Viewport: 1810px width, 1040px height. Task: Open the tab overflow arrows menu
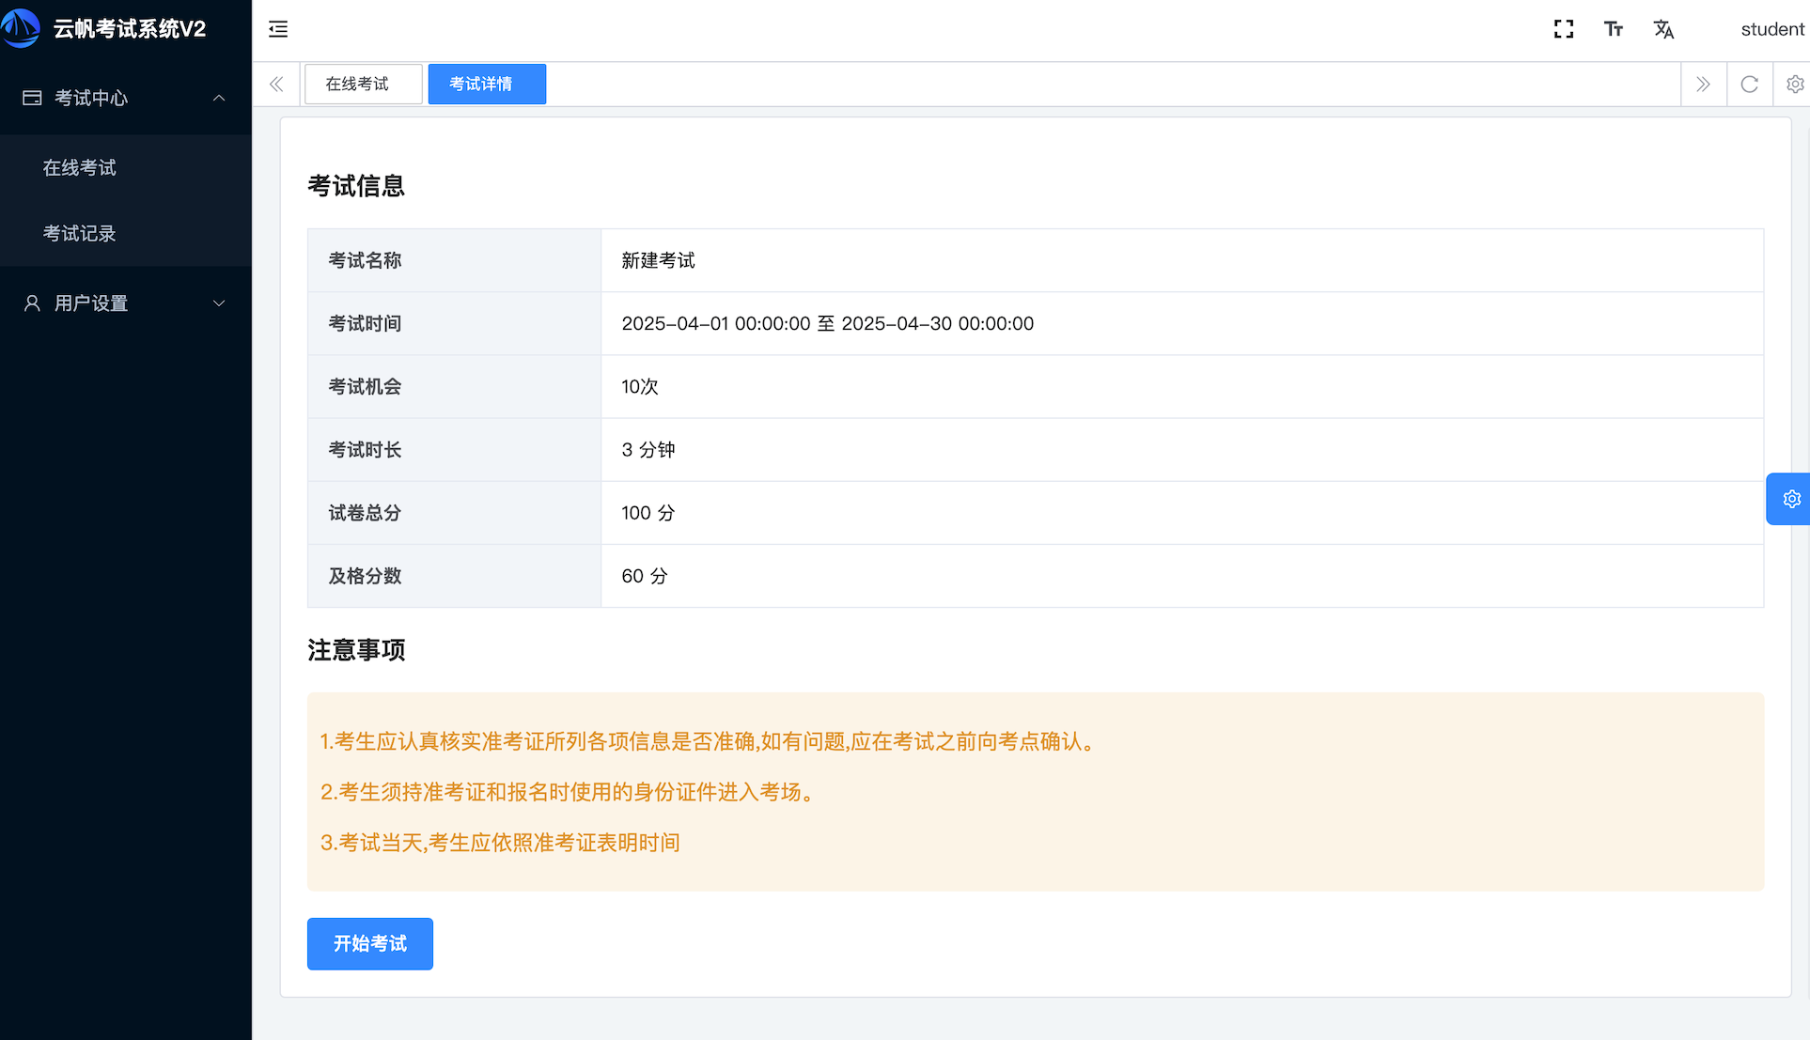click(x=1703, y=84)
